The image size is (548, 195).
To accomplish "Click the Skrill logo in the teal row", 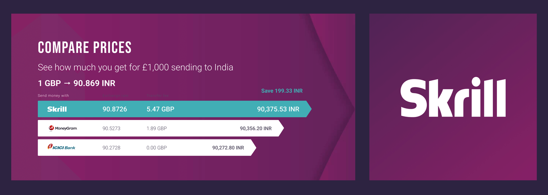I will click(x=57, y=109).
